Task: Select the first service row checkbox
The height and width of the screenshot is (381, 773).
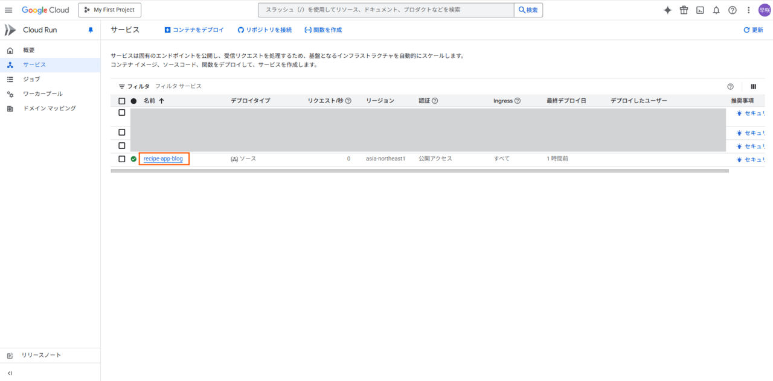Action: 122,113
